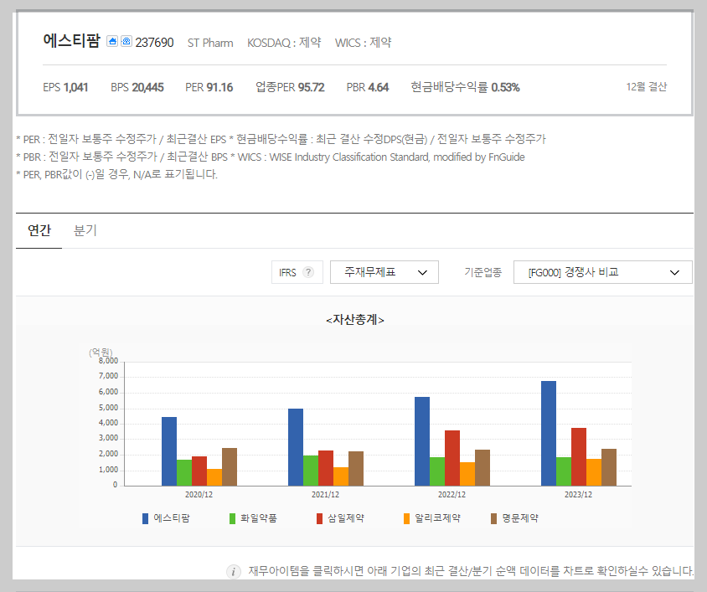Viewport: 707px width, 592px height.
Task: Click the KOSDAQ : 제약 label
Action: (284, 43)
